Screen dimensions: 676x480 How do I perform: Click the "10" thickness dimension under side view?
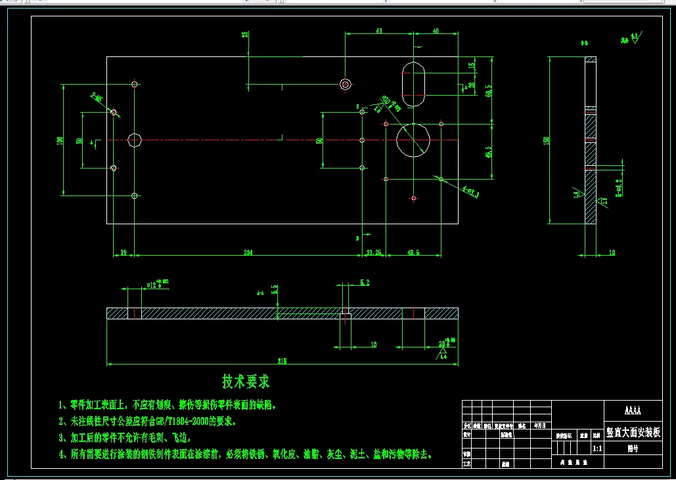612,252
